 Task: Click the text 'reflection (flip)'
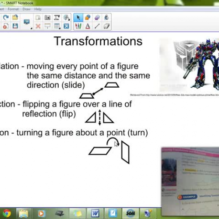[49, 114]
